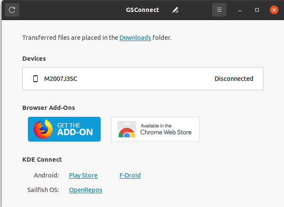Click the GSConnect title in the header bar
The height and width of the screenshot is (207, 284).
143,10
